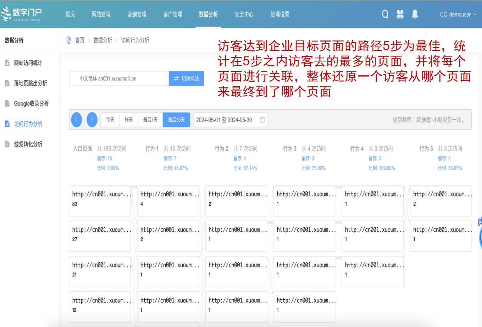Click the search magnifier icon

click(x=385, y=14)
